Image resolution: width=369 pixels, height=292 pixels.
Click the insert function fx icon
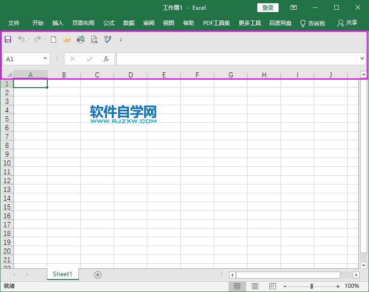pyautogui.click(x=106, y=59)
